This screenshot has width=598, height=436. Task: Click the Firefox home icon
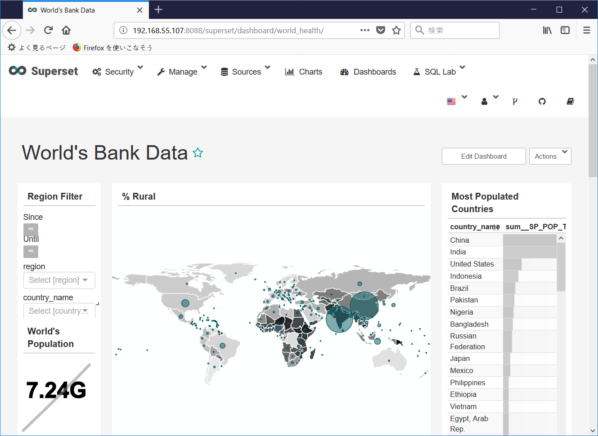66,30
